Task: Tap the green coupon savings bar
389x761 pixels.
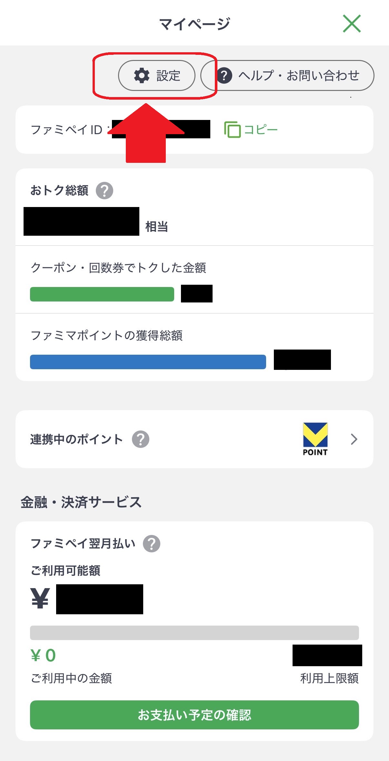Action: [x=102, y=294]
